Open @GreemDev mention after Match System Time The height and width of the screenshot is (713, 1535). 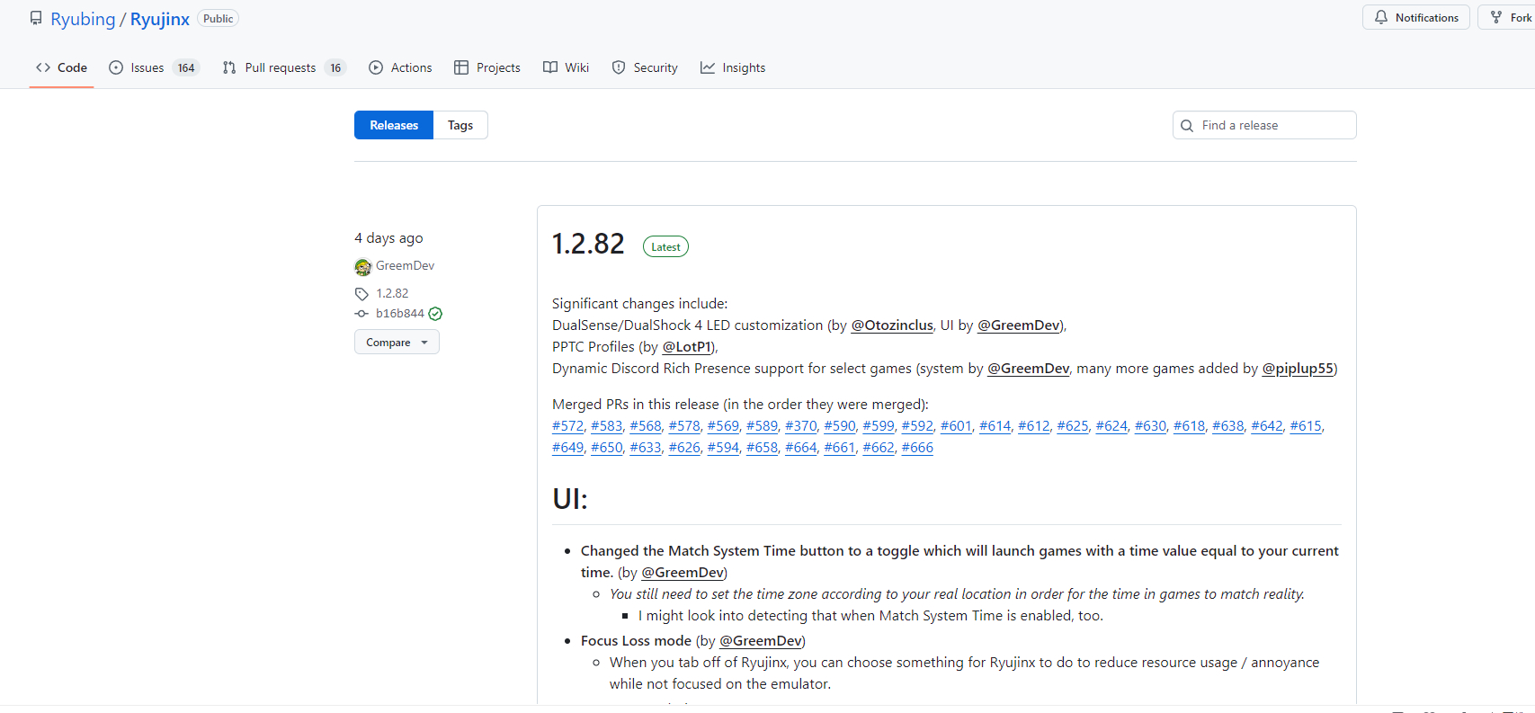click(x=683, y=573)
